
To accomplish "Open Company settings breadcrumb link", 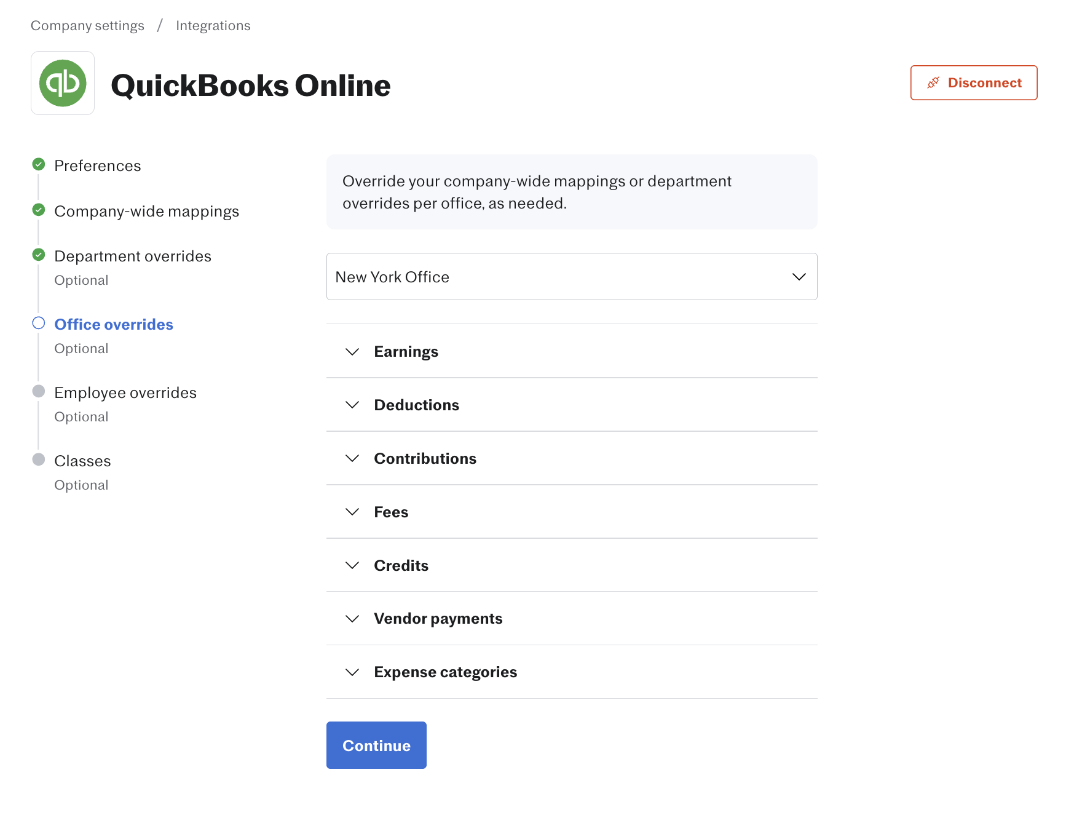I will tap(87, 25).
